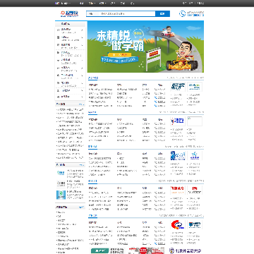Open the red and yellow circular sponsor logo
The image size is (254, 254).
[x=178, y=224]
